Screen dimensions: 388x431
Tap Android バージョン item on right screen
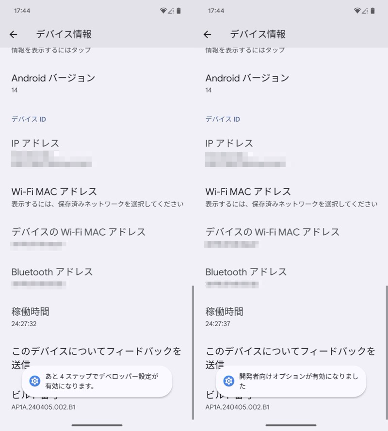[247, 82]
